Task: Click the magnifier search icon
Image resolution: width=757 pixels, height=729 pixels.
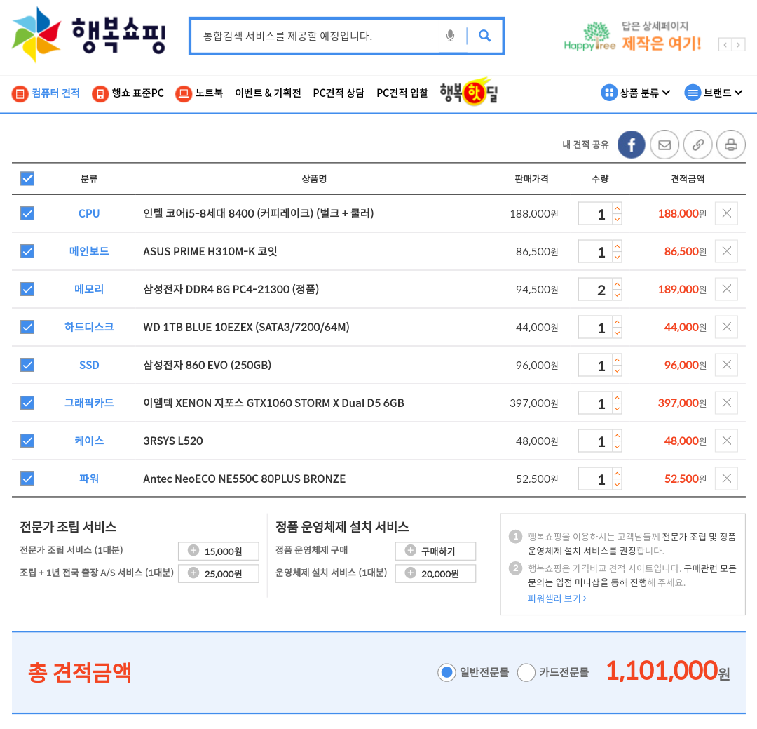Action: click(485, 36)
